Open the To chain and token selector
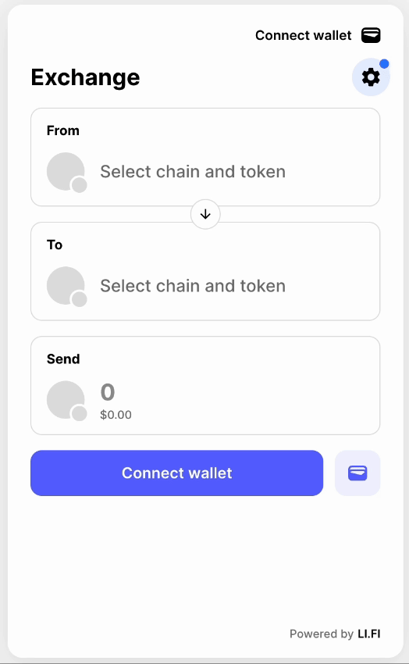This screenshot has height=664, width=409. [x=205, y=271]
